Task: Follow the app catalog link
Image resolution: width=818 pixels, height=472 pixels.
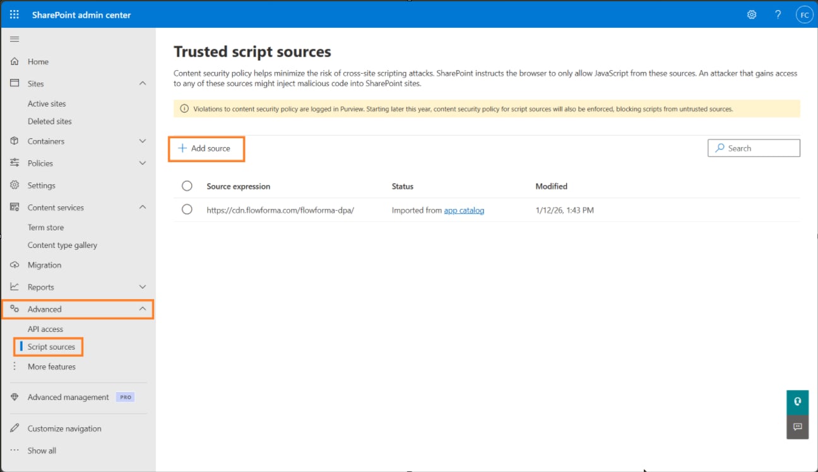Action: tap(464, 210)
